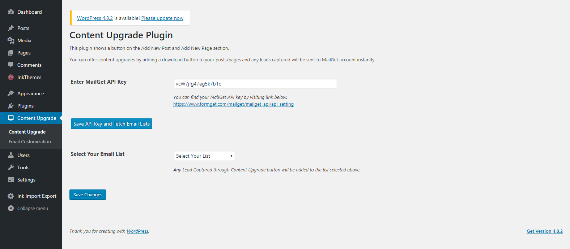Click the Posts pushpin icon
570x249 pixels.
(11, 28)
